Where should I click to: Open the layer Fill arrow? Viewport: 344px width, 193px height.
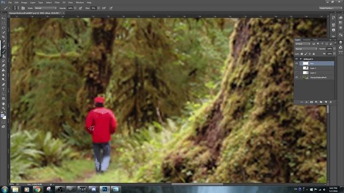pyautogui.click(x=334, y=54)
